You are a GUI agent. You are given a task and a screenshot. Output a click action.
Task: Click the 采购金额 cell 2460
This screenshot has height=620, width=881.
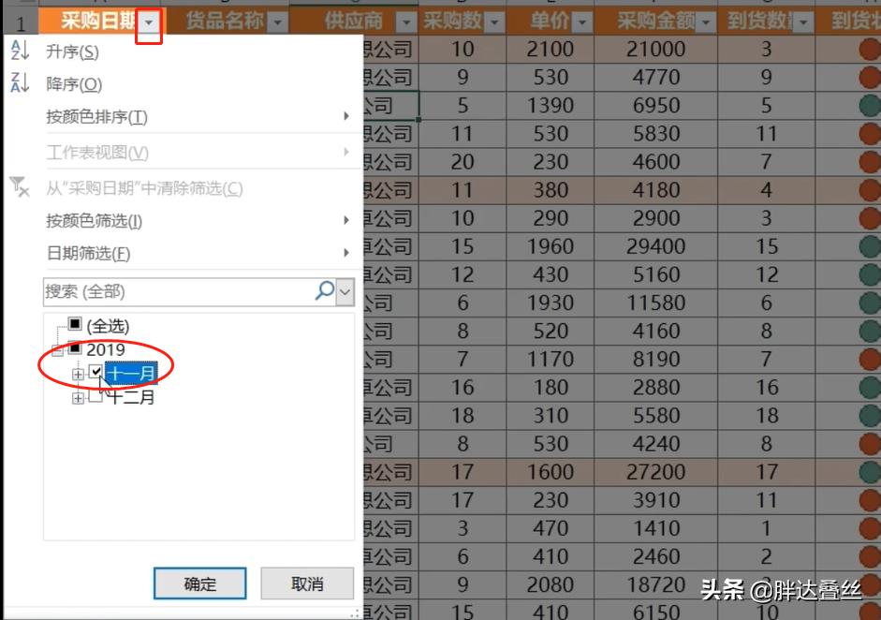pyautogui.click(x=655, y=556)
